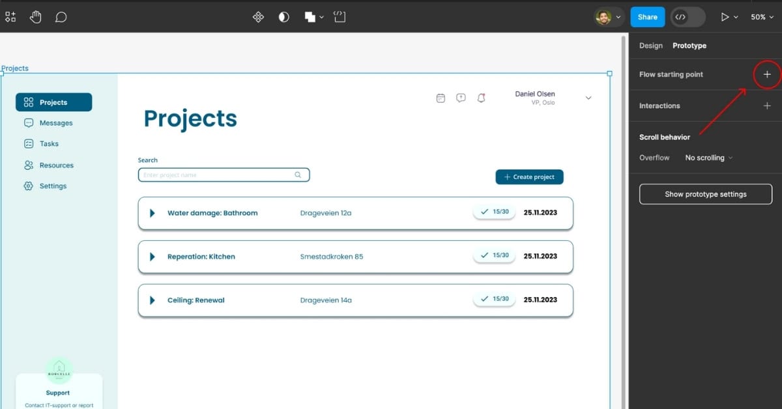Click the 'Show prototype settings' button
This screenshot has width=782, height=409.
705,193
